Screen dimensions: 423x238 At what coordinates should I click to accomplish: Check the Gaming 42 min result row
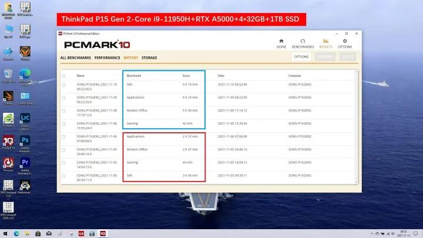point(63,124)
